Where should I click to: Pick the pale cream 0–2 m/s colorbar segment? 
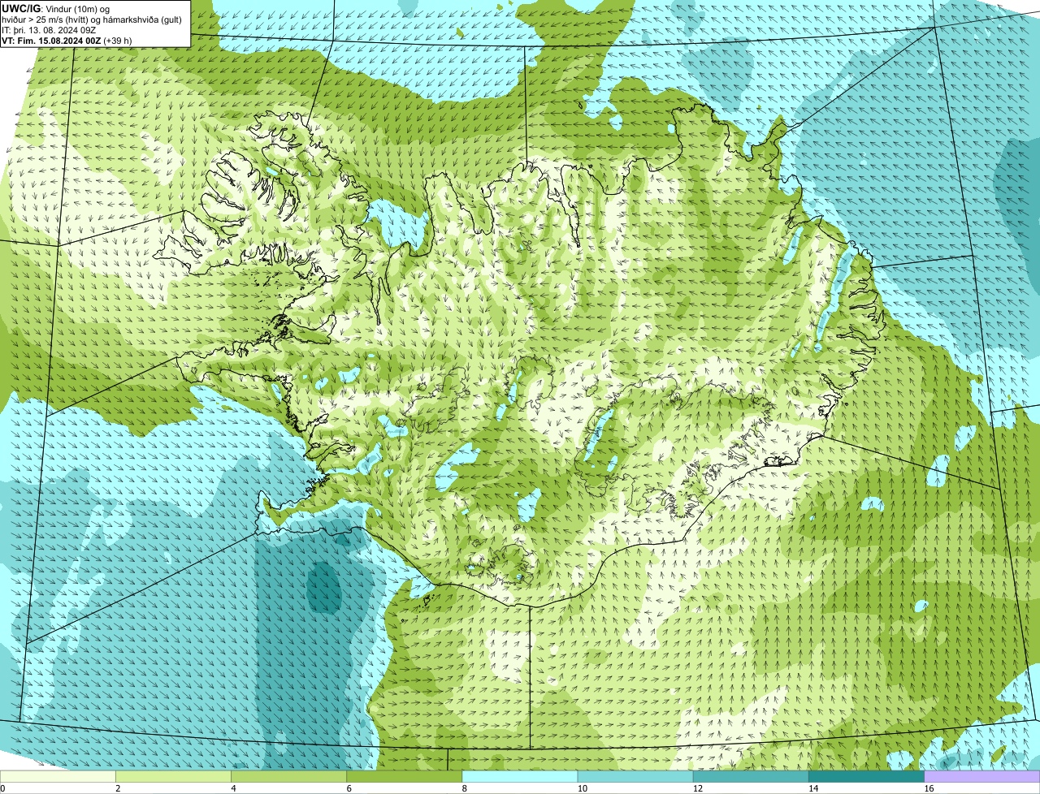click(58, 777)
